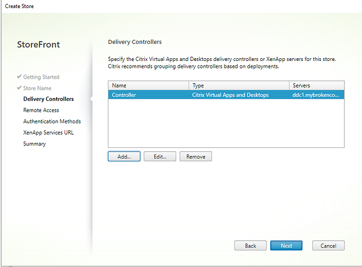Sort by the Type column header

tap(239, 85)
